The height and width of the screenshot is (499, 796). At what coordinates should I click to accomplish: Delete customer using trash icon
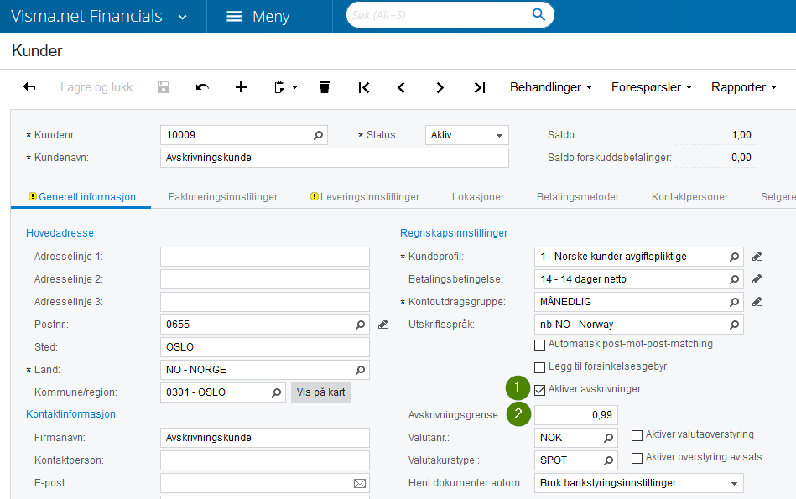(x=325, y=87)
